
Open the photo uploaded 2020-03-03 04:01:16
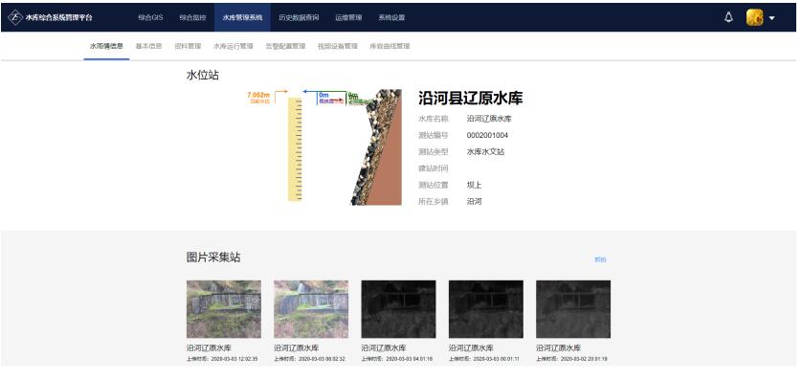click(398, 309)
